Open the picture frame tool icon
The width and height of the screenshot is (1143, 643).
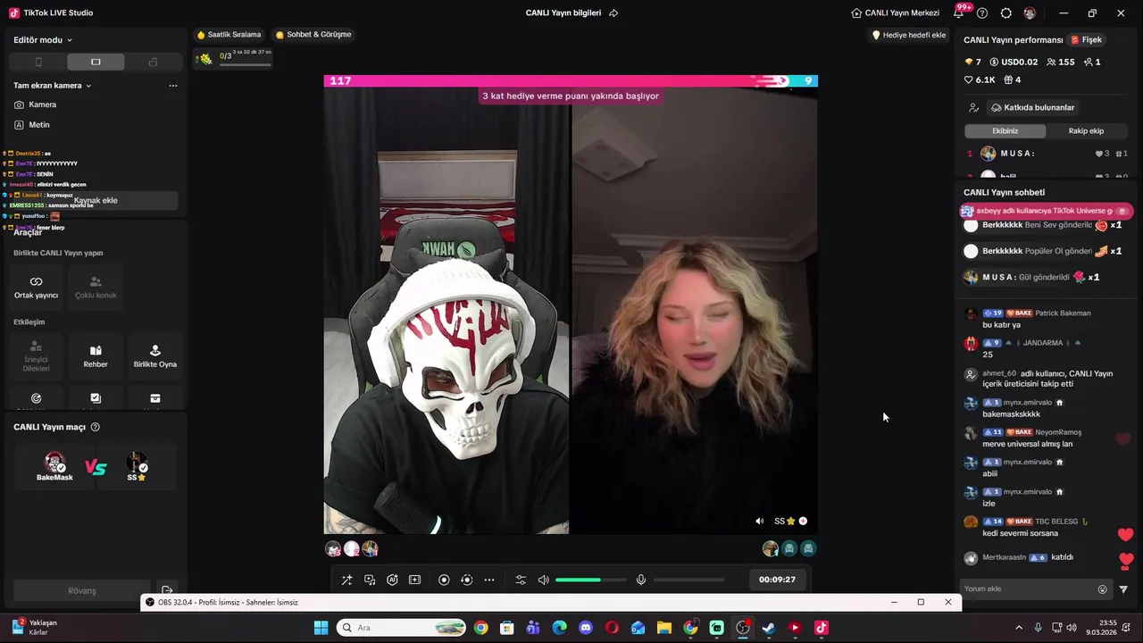pos(414,580)
